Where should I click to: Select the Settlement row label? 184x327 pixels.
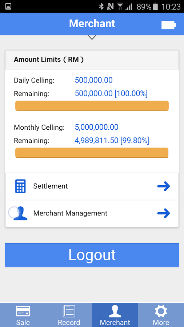[x=51, y=186]
